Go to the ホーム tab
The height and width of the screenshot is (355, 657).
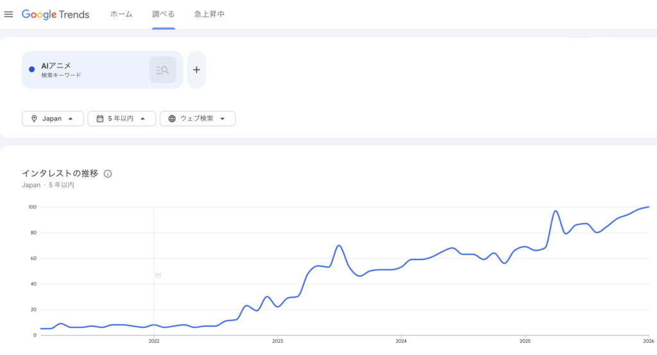point(121,14)
